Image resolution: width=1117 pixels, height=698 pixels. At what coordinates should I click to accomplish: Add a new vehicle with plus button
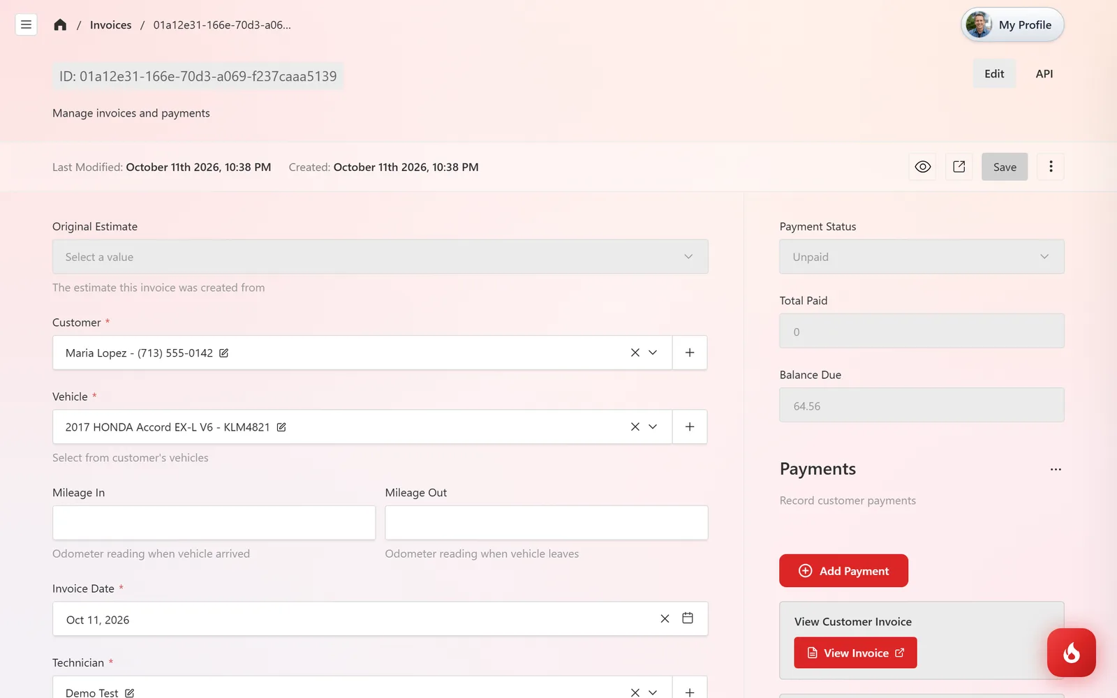click(690, 426)
